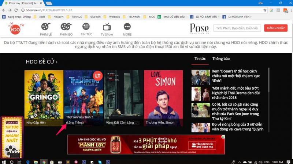Select the Tin tức tab

[200, 59]
